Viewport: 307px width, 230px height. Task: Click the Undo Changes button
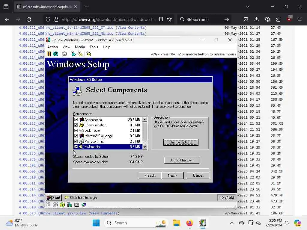point(182,160)
